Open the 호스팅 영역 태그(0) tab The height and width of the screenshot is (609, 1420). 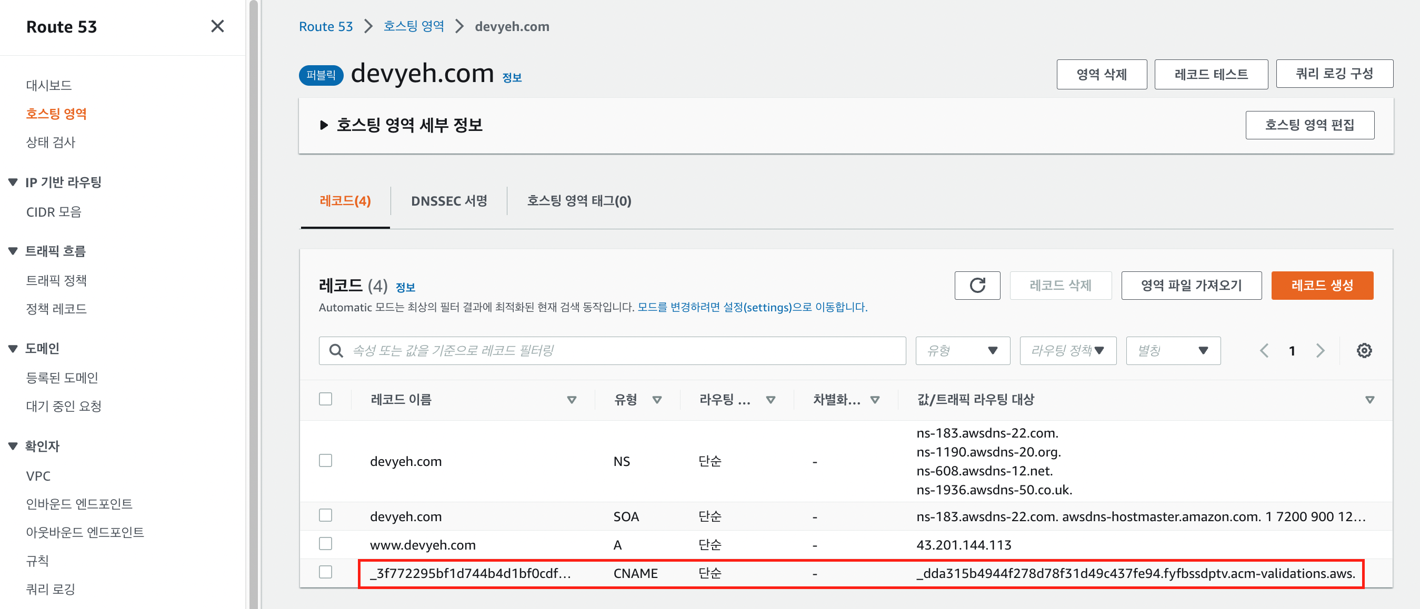[579, 201]
